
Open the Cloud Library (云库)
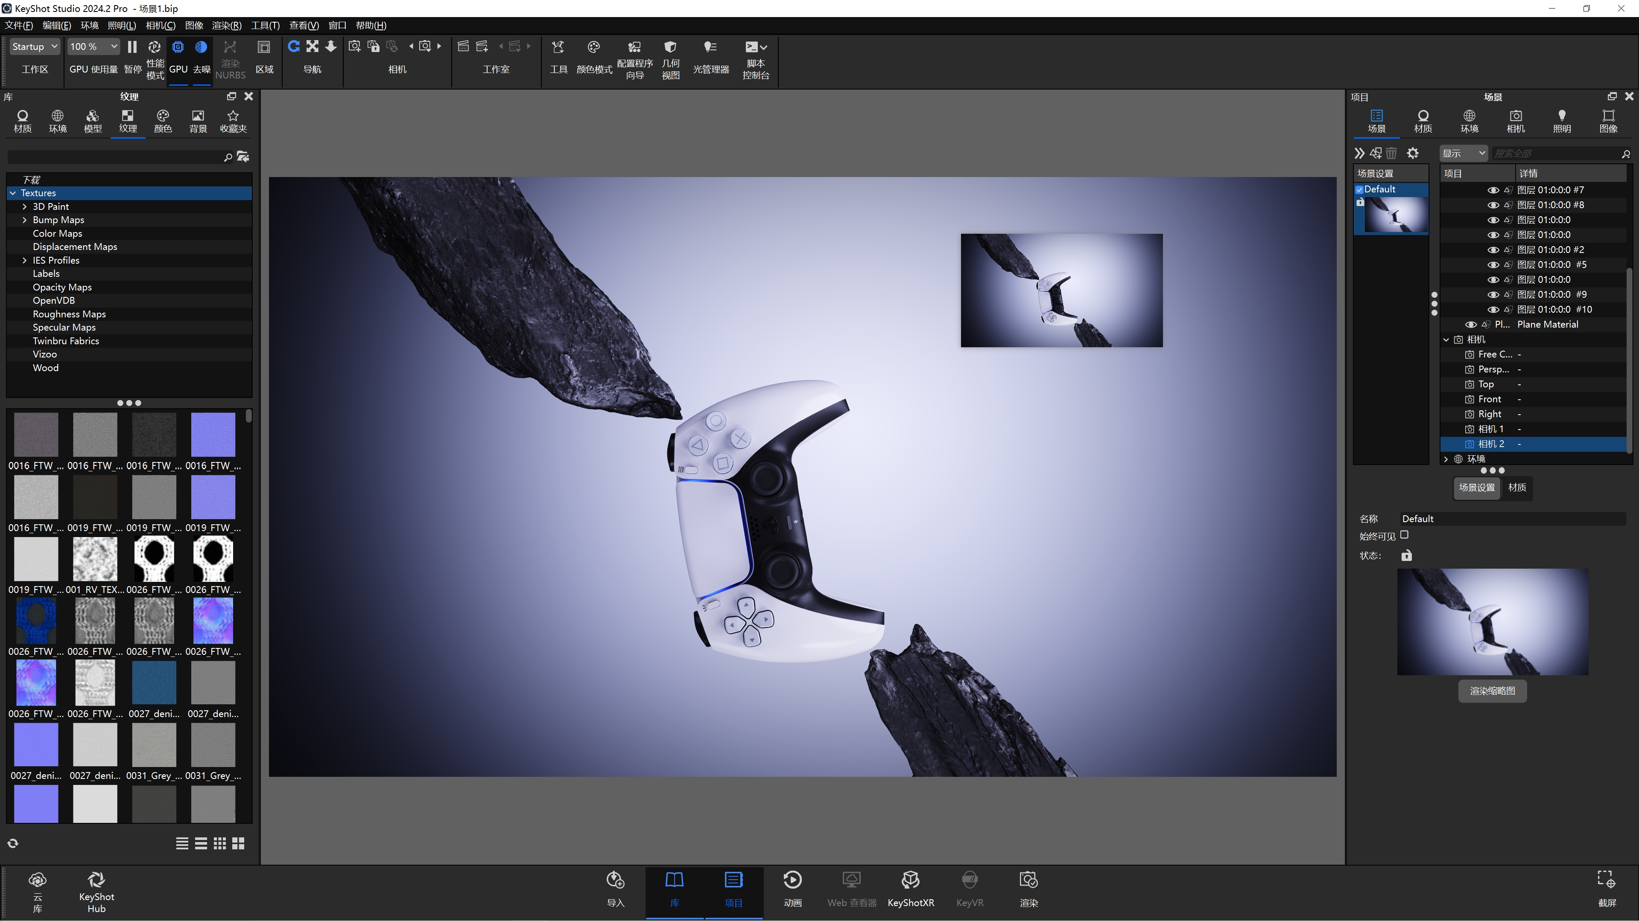tap(38, 892)
